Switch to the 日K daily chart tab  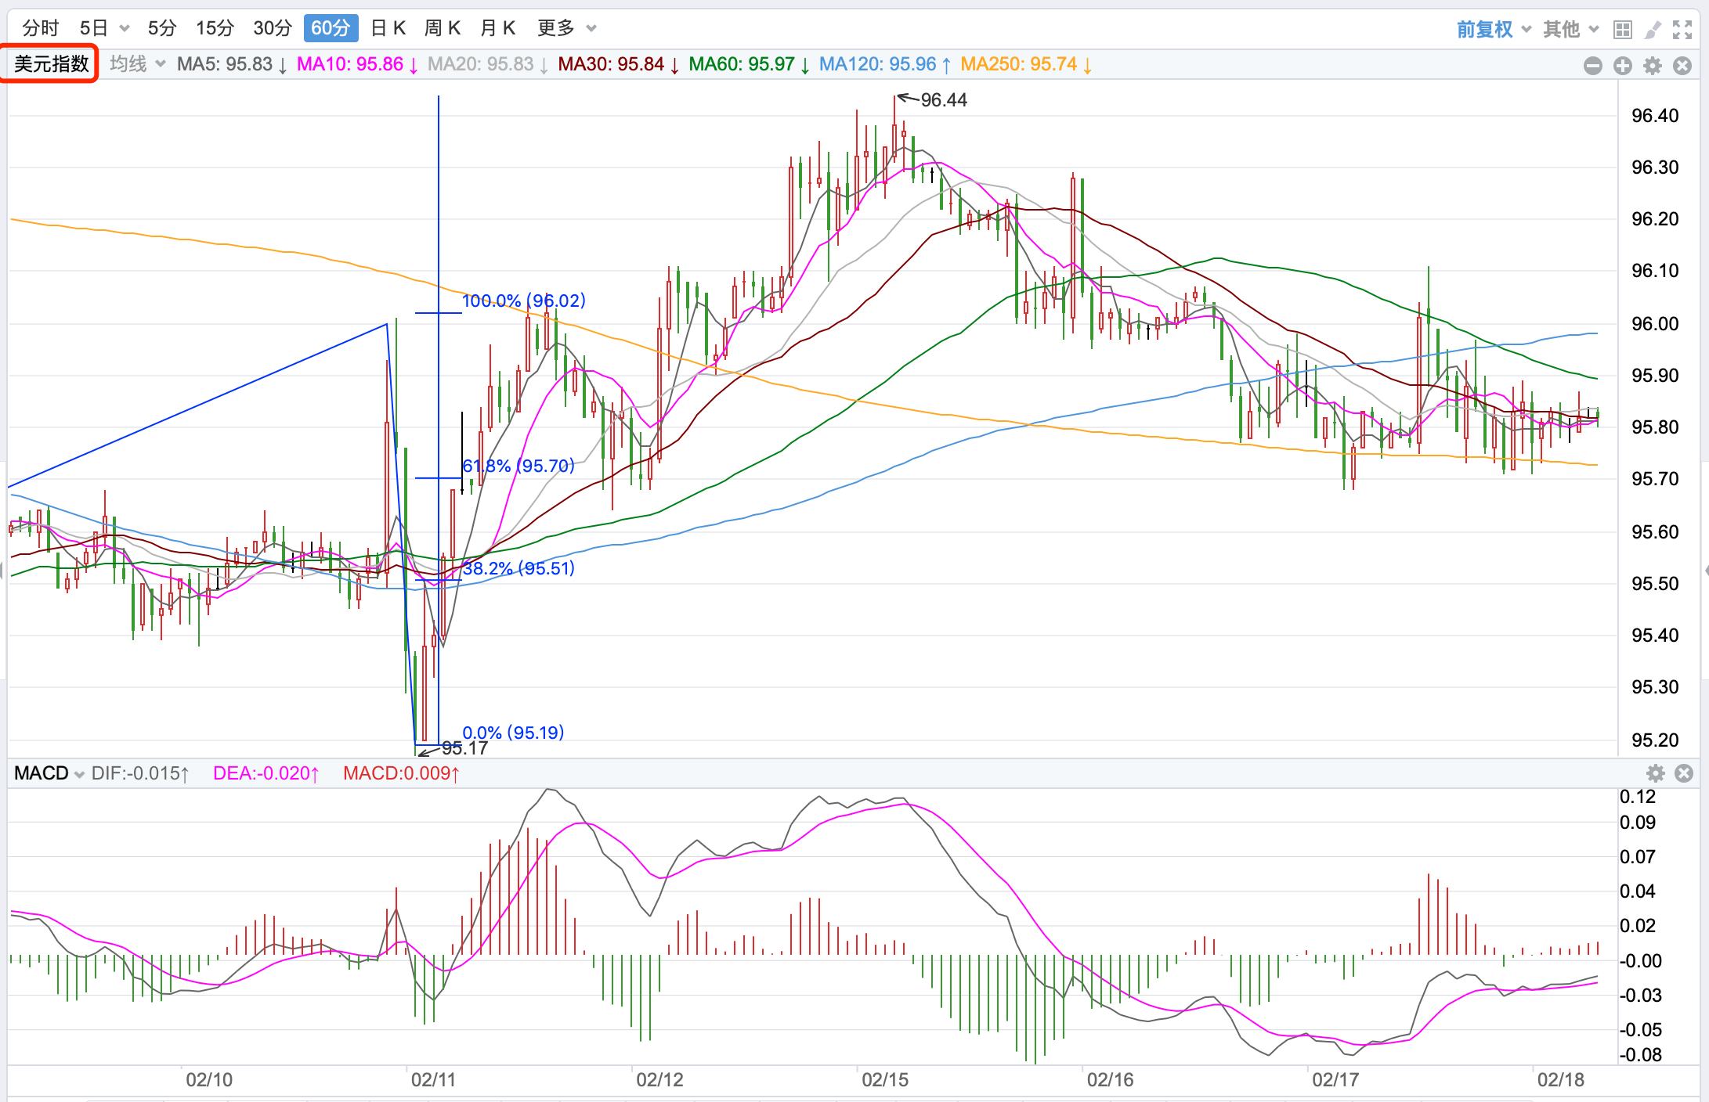click(388, 28)
